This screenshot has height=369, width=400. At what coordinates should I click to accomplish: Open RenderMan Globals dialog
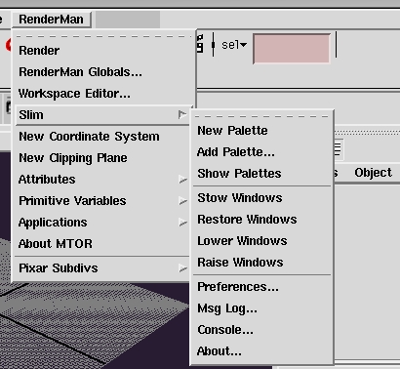[x=102, y=72]
